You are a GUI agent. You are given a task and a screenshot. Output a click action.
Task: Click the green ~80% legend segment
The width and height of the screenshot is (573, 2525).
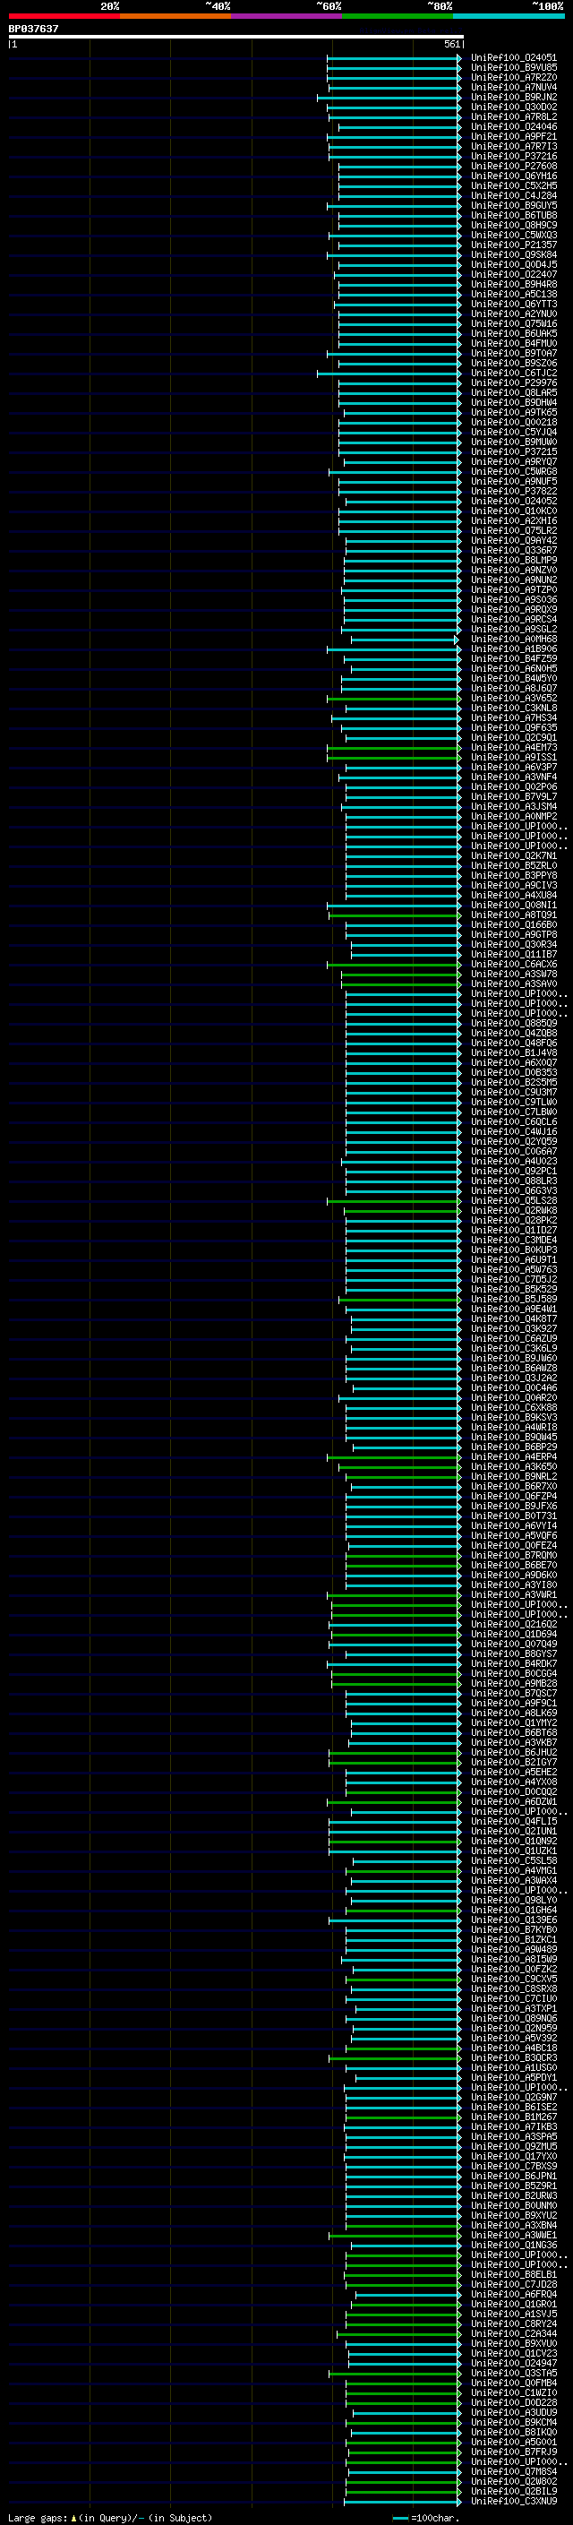(x=398, y=16)
